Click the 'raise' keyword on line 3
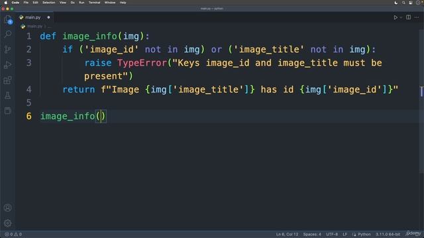This screenshot has height=238, width=424. tap(98, 63)
